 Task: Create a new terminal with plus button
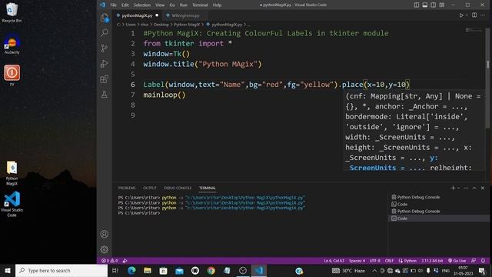[453, 188]
